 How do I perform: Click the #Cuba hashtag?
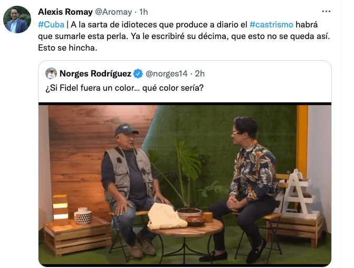pos(51,24)
